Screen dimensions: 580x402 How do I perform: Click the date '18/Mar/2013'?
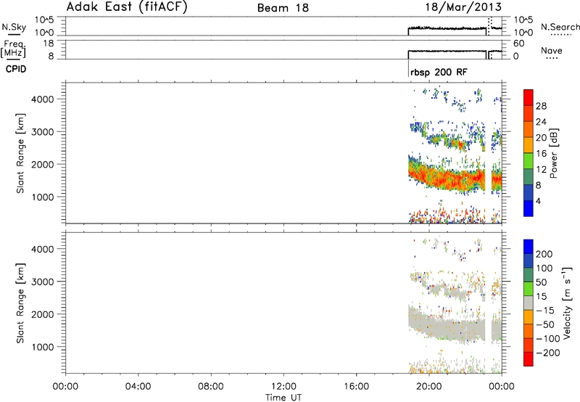click(x=463, y=7)
